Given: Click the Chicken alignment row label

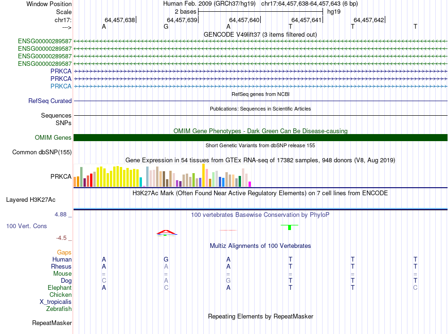Looking at the screenshot, I should click(60, 294).
